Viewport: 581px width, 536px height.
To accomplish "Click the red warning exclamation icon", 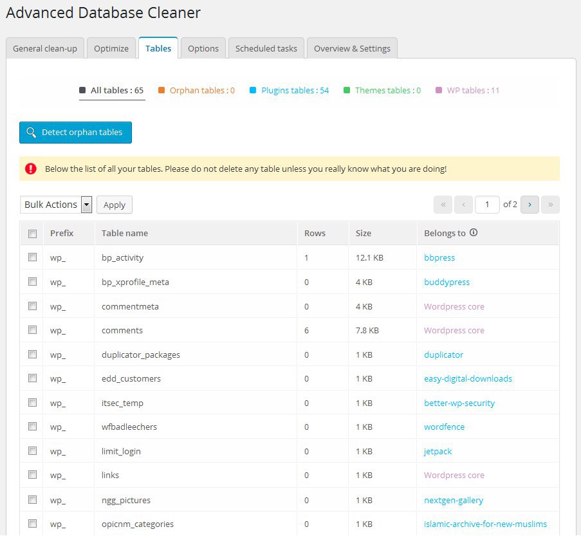I will click(x=31, y=169).
